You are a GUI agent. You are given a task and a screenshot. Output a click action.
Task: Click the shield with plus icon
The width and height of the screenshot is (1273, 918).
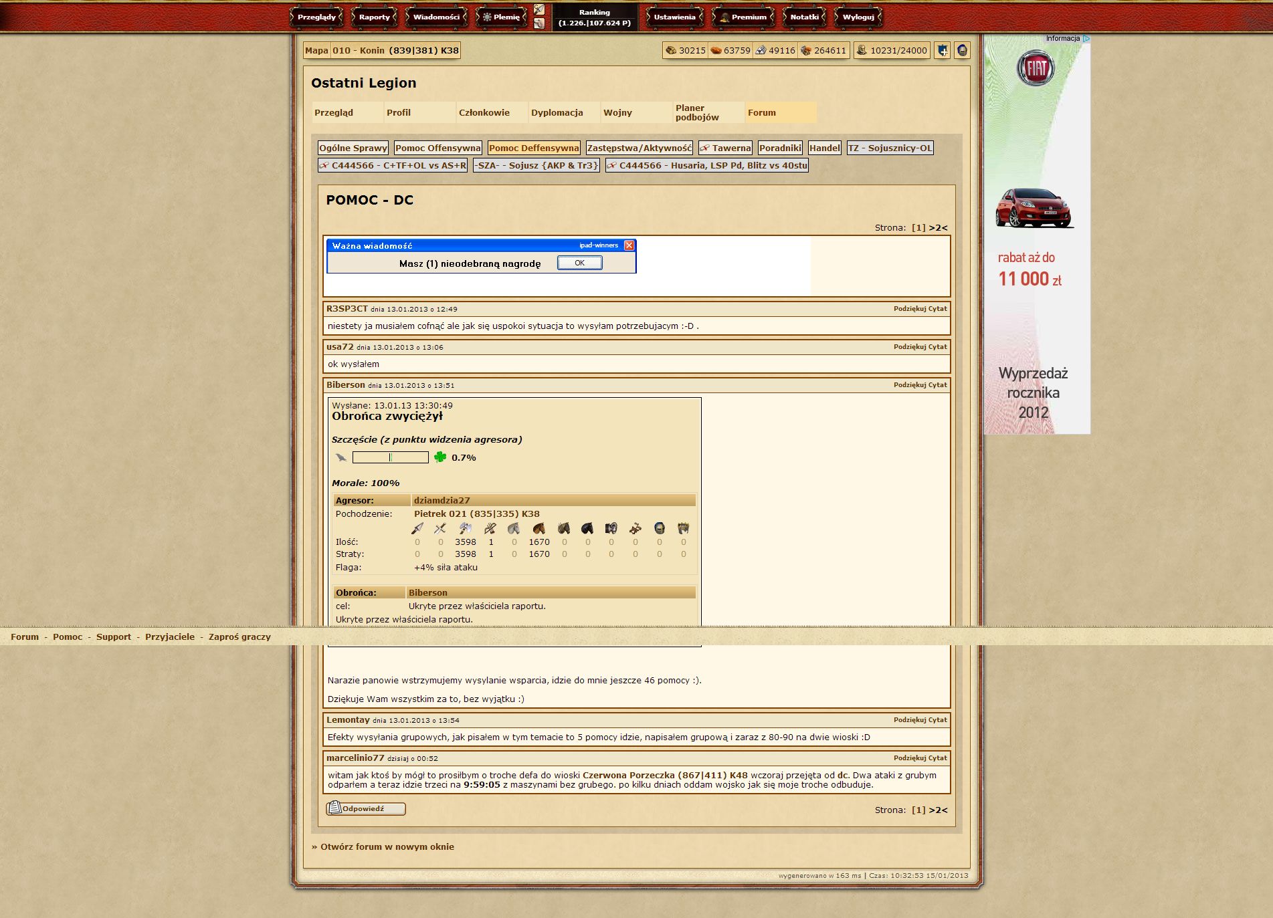[x=942, y=50]
